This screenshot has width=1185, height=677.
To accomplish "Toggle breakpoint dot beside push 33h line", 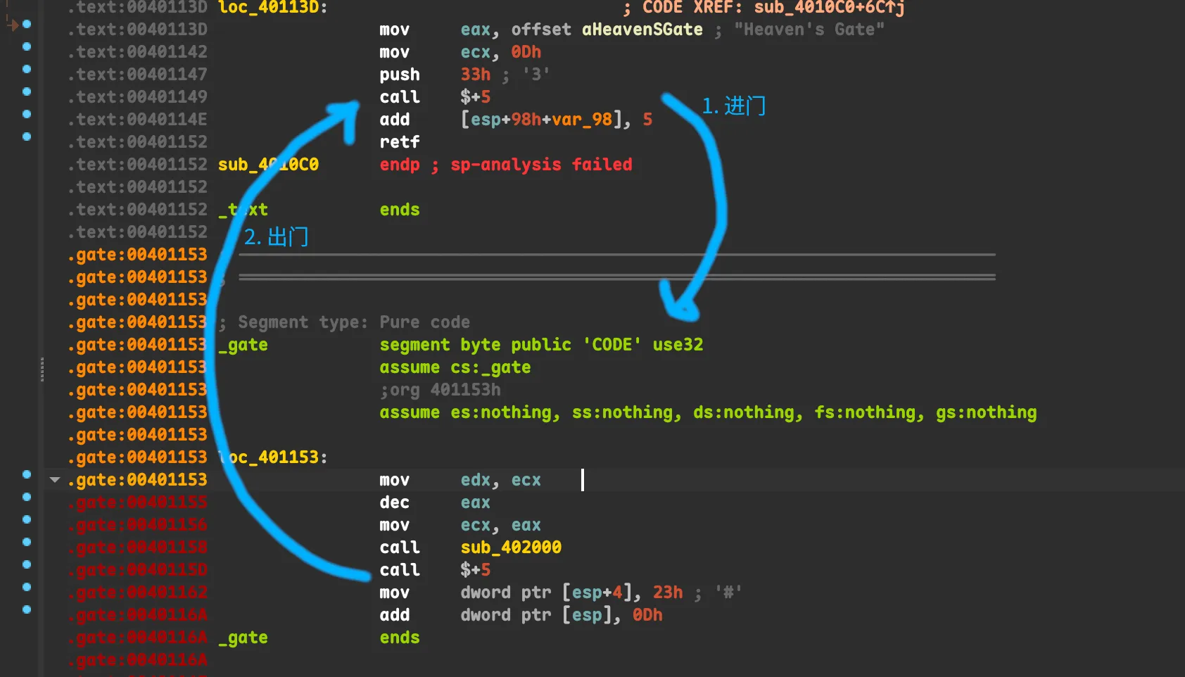I will pos(27,69).
